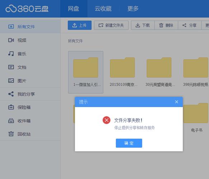The width and height of the screenshot is (209, 179).
Task: Click the 1--微信加人引... folder name
Action: 87,84
